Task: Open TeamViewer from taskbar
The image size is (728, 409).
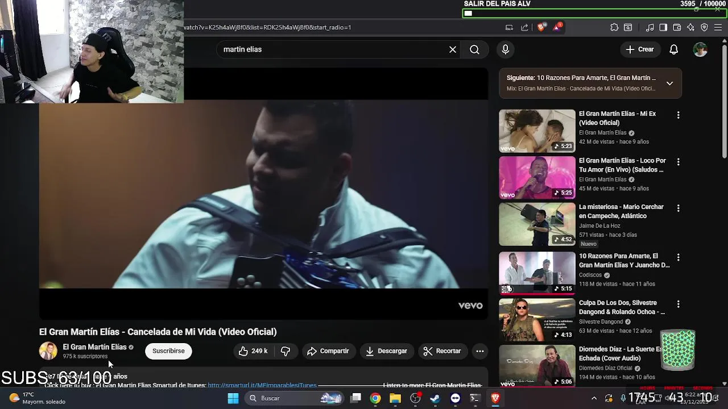Action: [x=455, y=398]
